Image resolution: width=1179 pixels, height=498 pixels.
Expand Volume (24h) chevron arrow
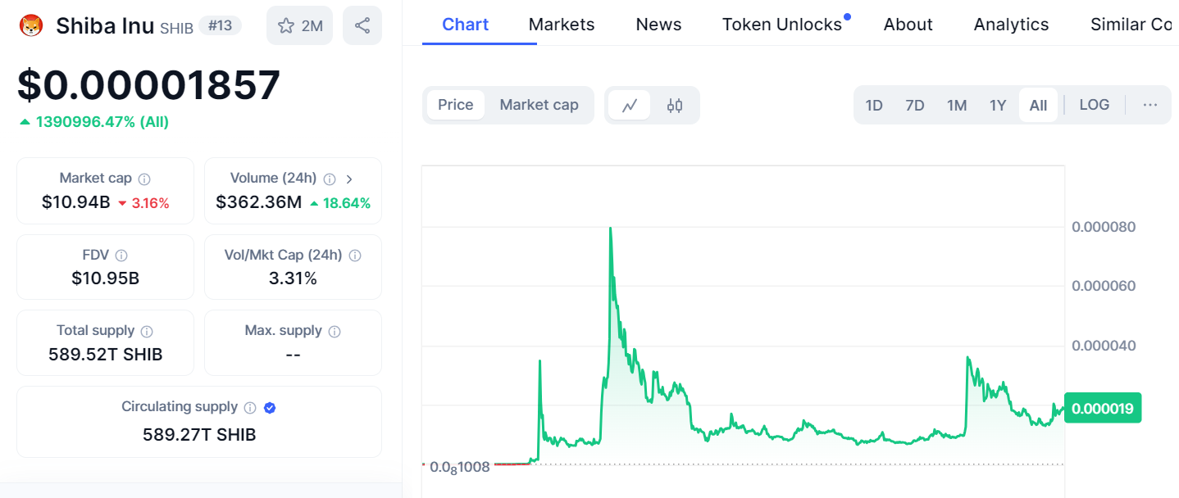tap(349, 179)
